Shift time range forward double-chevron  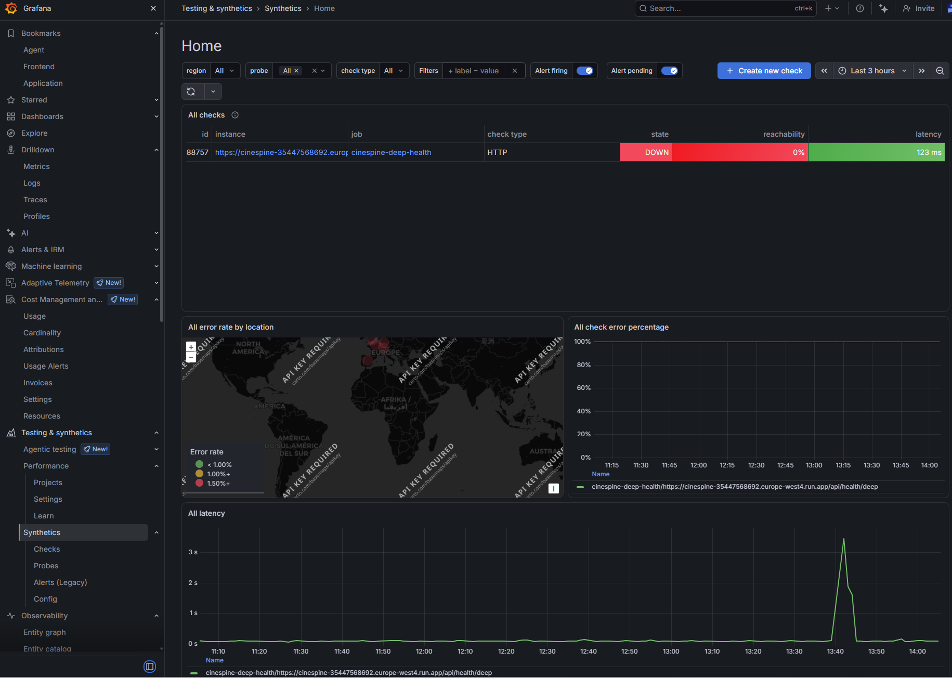[922, 71]
